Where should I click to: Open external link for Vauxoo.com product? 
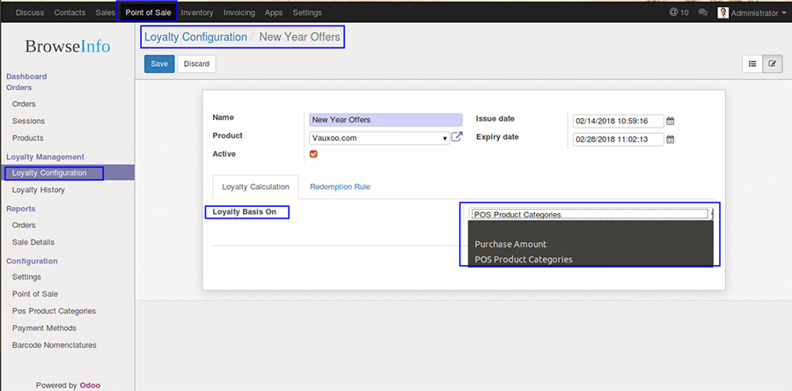[457, 136]
